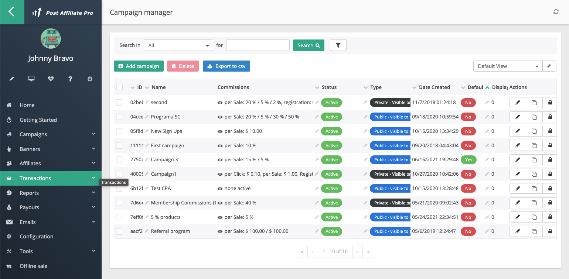The image size is (569, 279).
Task: Open help via question mark icon
Action: click(70, 79)
